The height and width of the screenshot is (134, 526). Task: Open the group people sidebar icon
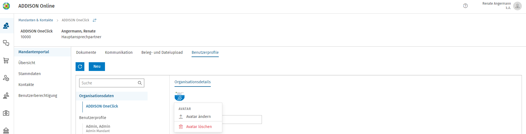pyautogui.click(x=6, y=96)
